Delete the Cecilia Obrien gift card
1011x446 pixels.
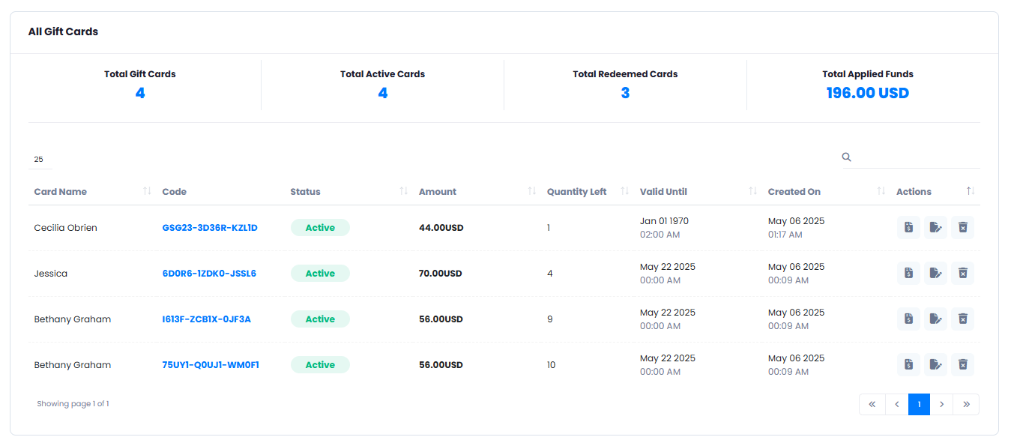[963, 227]
